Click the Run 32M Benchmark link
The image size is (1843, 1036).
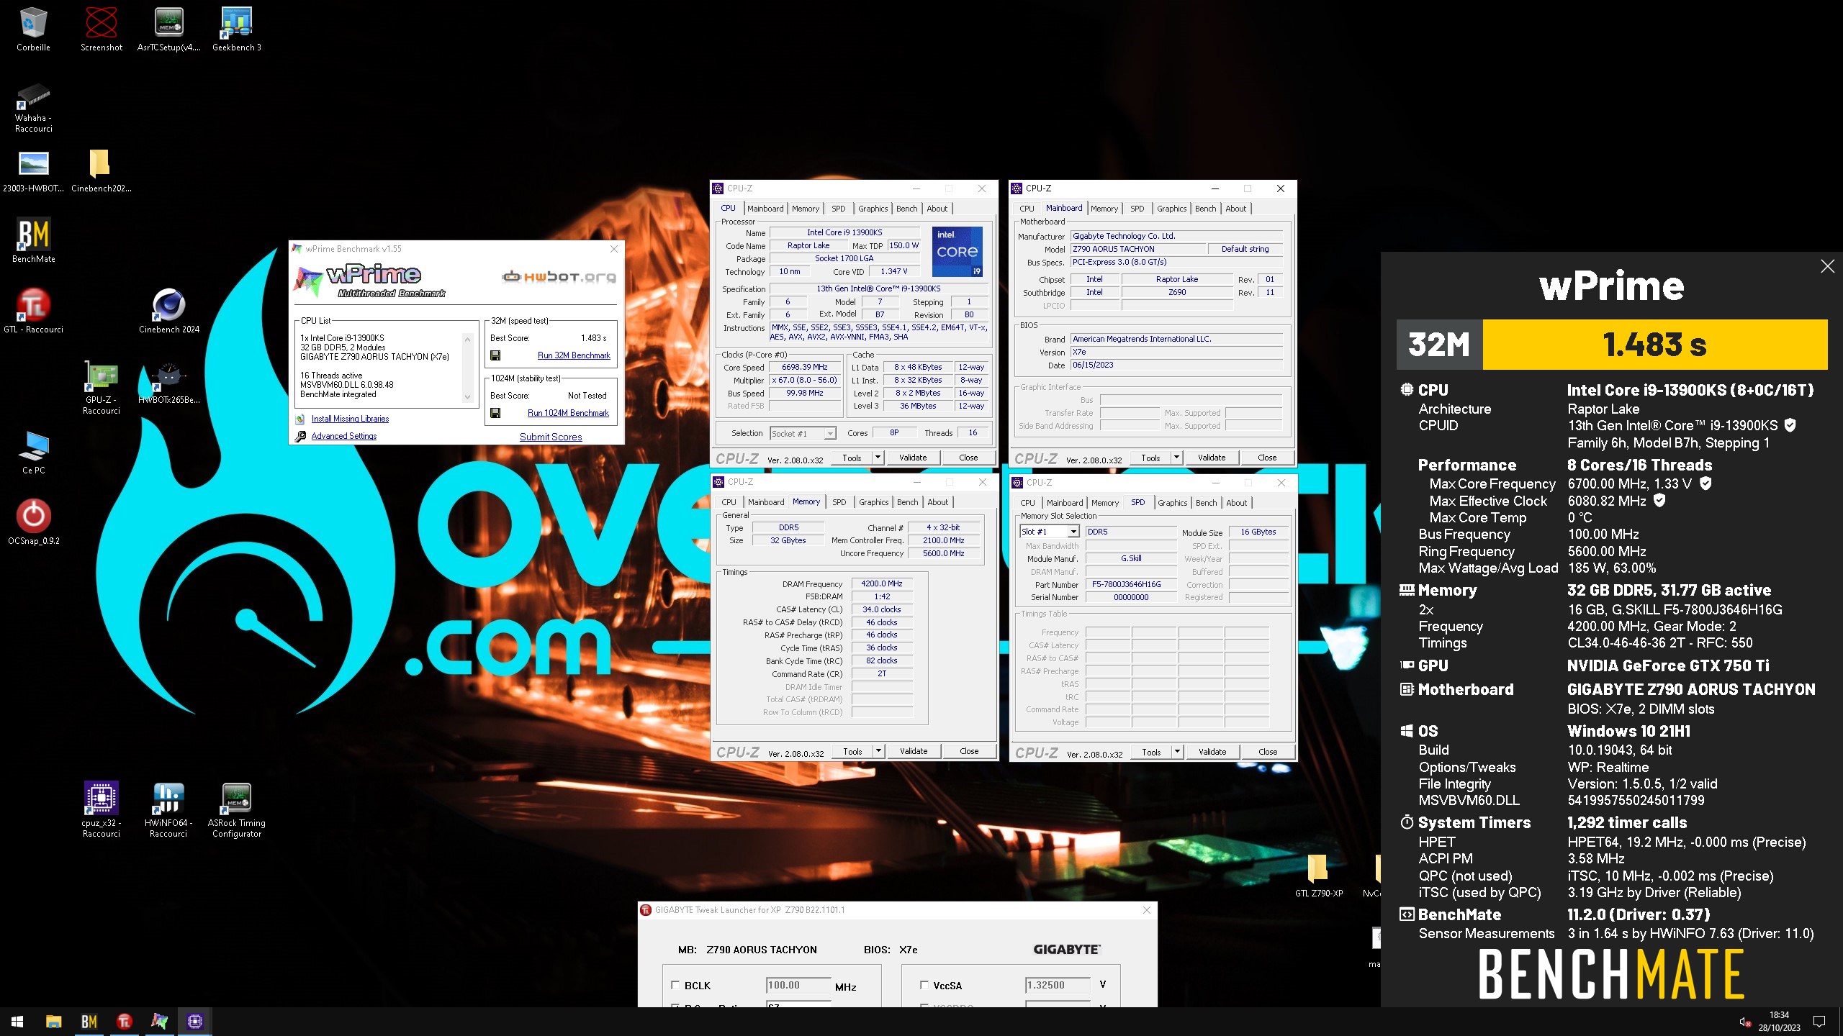click(574, 355)
